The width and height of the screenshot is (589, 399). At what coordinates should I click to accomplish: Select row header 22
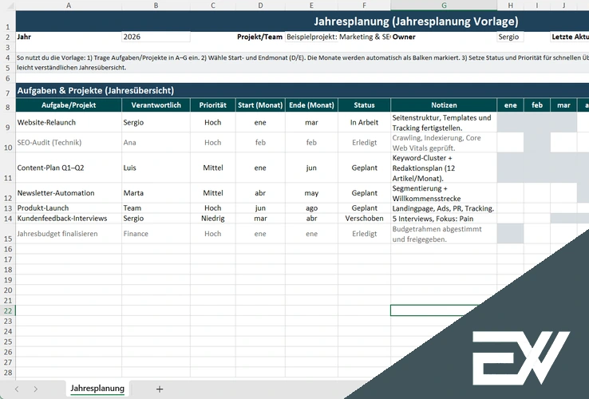tap(7, 310)
